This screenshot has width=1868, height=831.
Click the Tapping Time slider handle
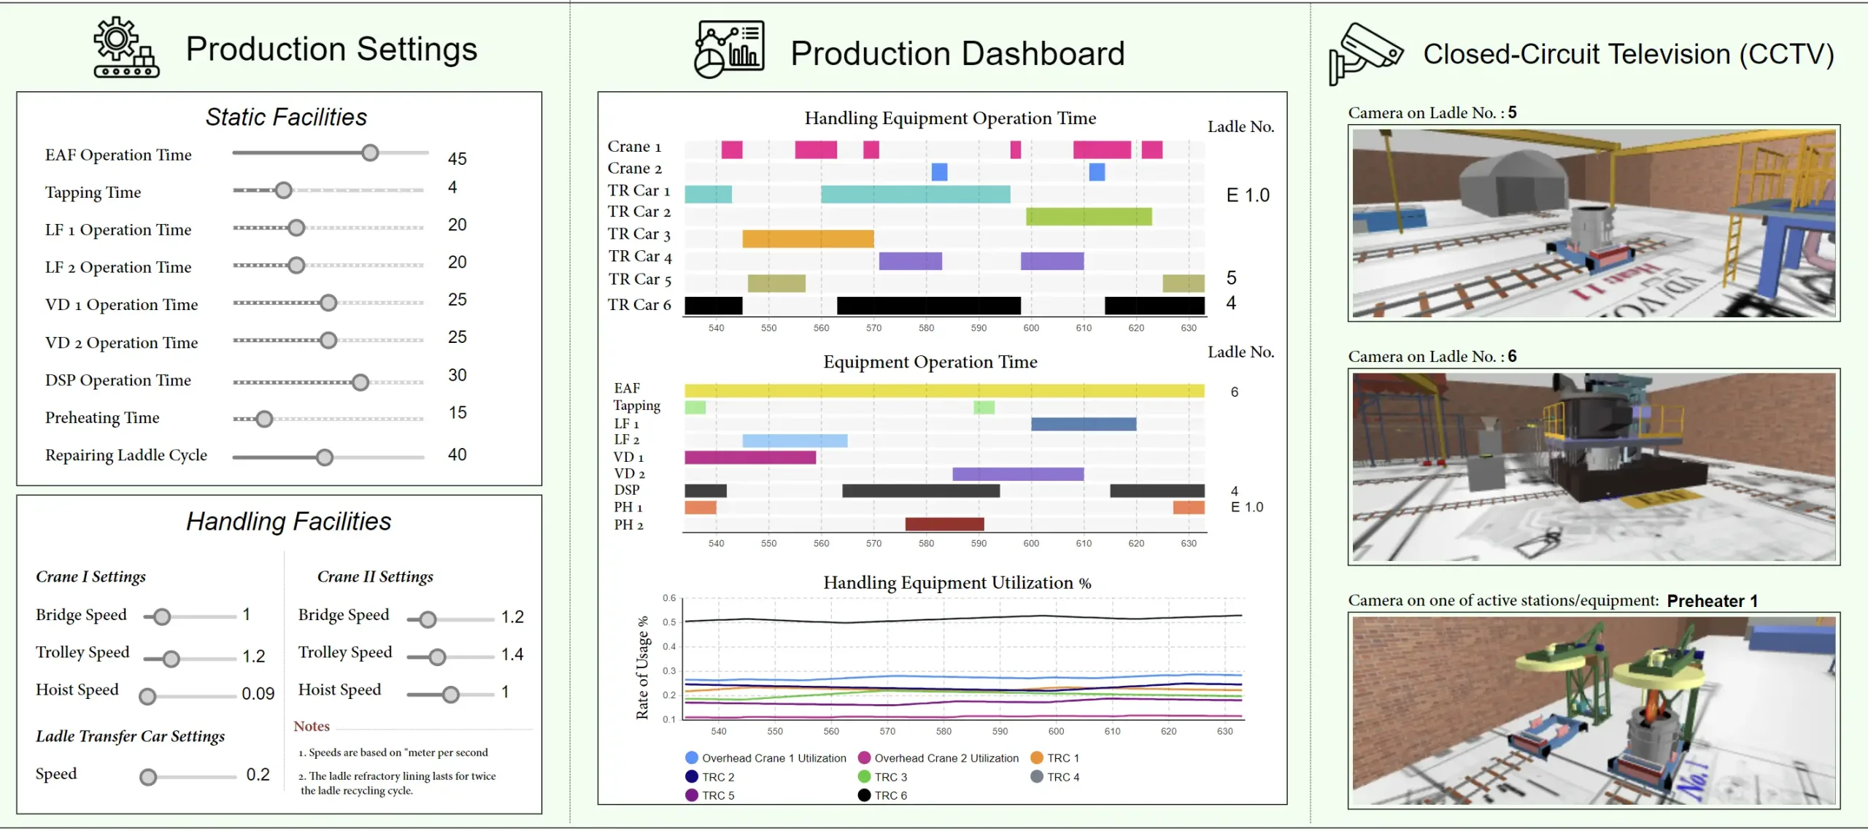(x=284, y=190)
